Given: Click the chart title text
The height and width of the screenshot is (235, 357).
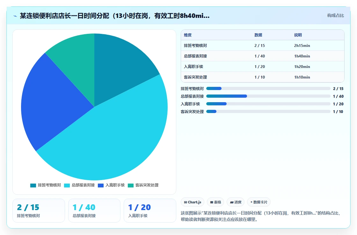Looking at the screenshot, I should (114, 16).
